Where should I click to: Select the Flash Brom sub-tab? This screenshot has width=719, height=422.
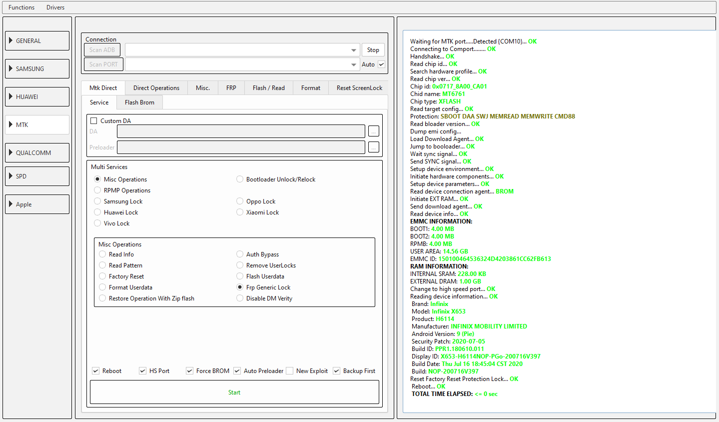point(140,102)
